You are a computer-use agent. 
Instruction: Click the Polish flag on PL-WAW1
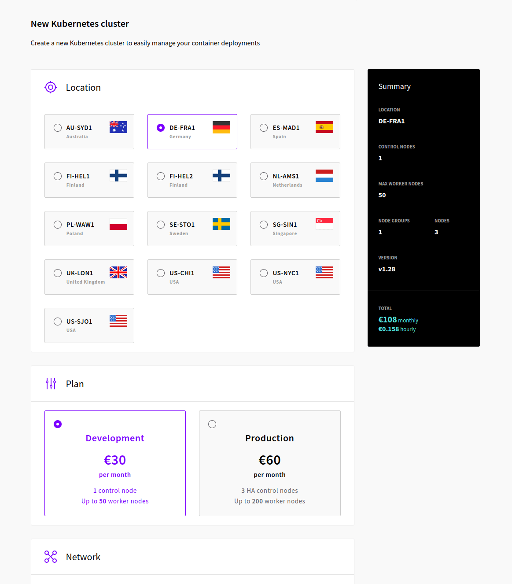pos(118,224)
